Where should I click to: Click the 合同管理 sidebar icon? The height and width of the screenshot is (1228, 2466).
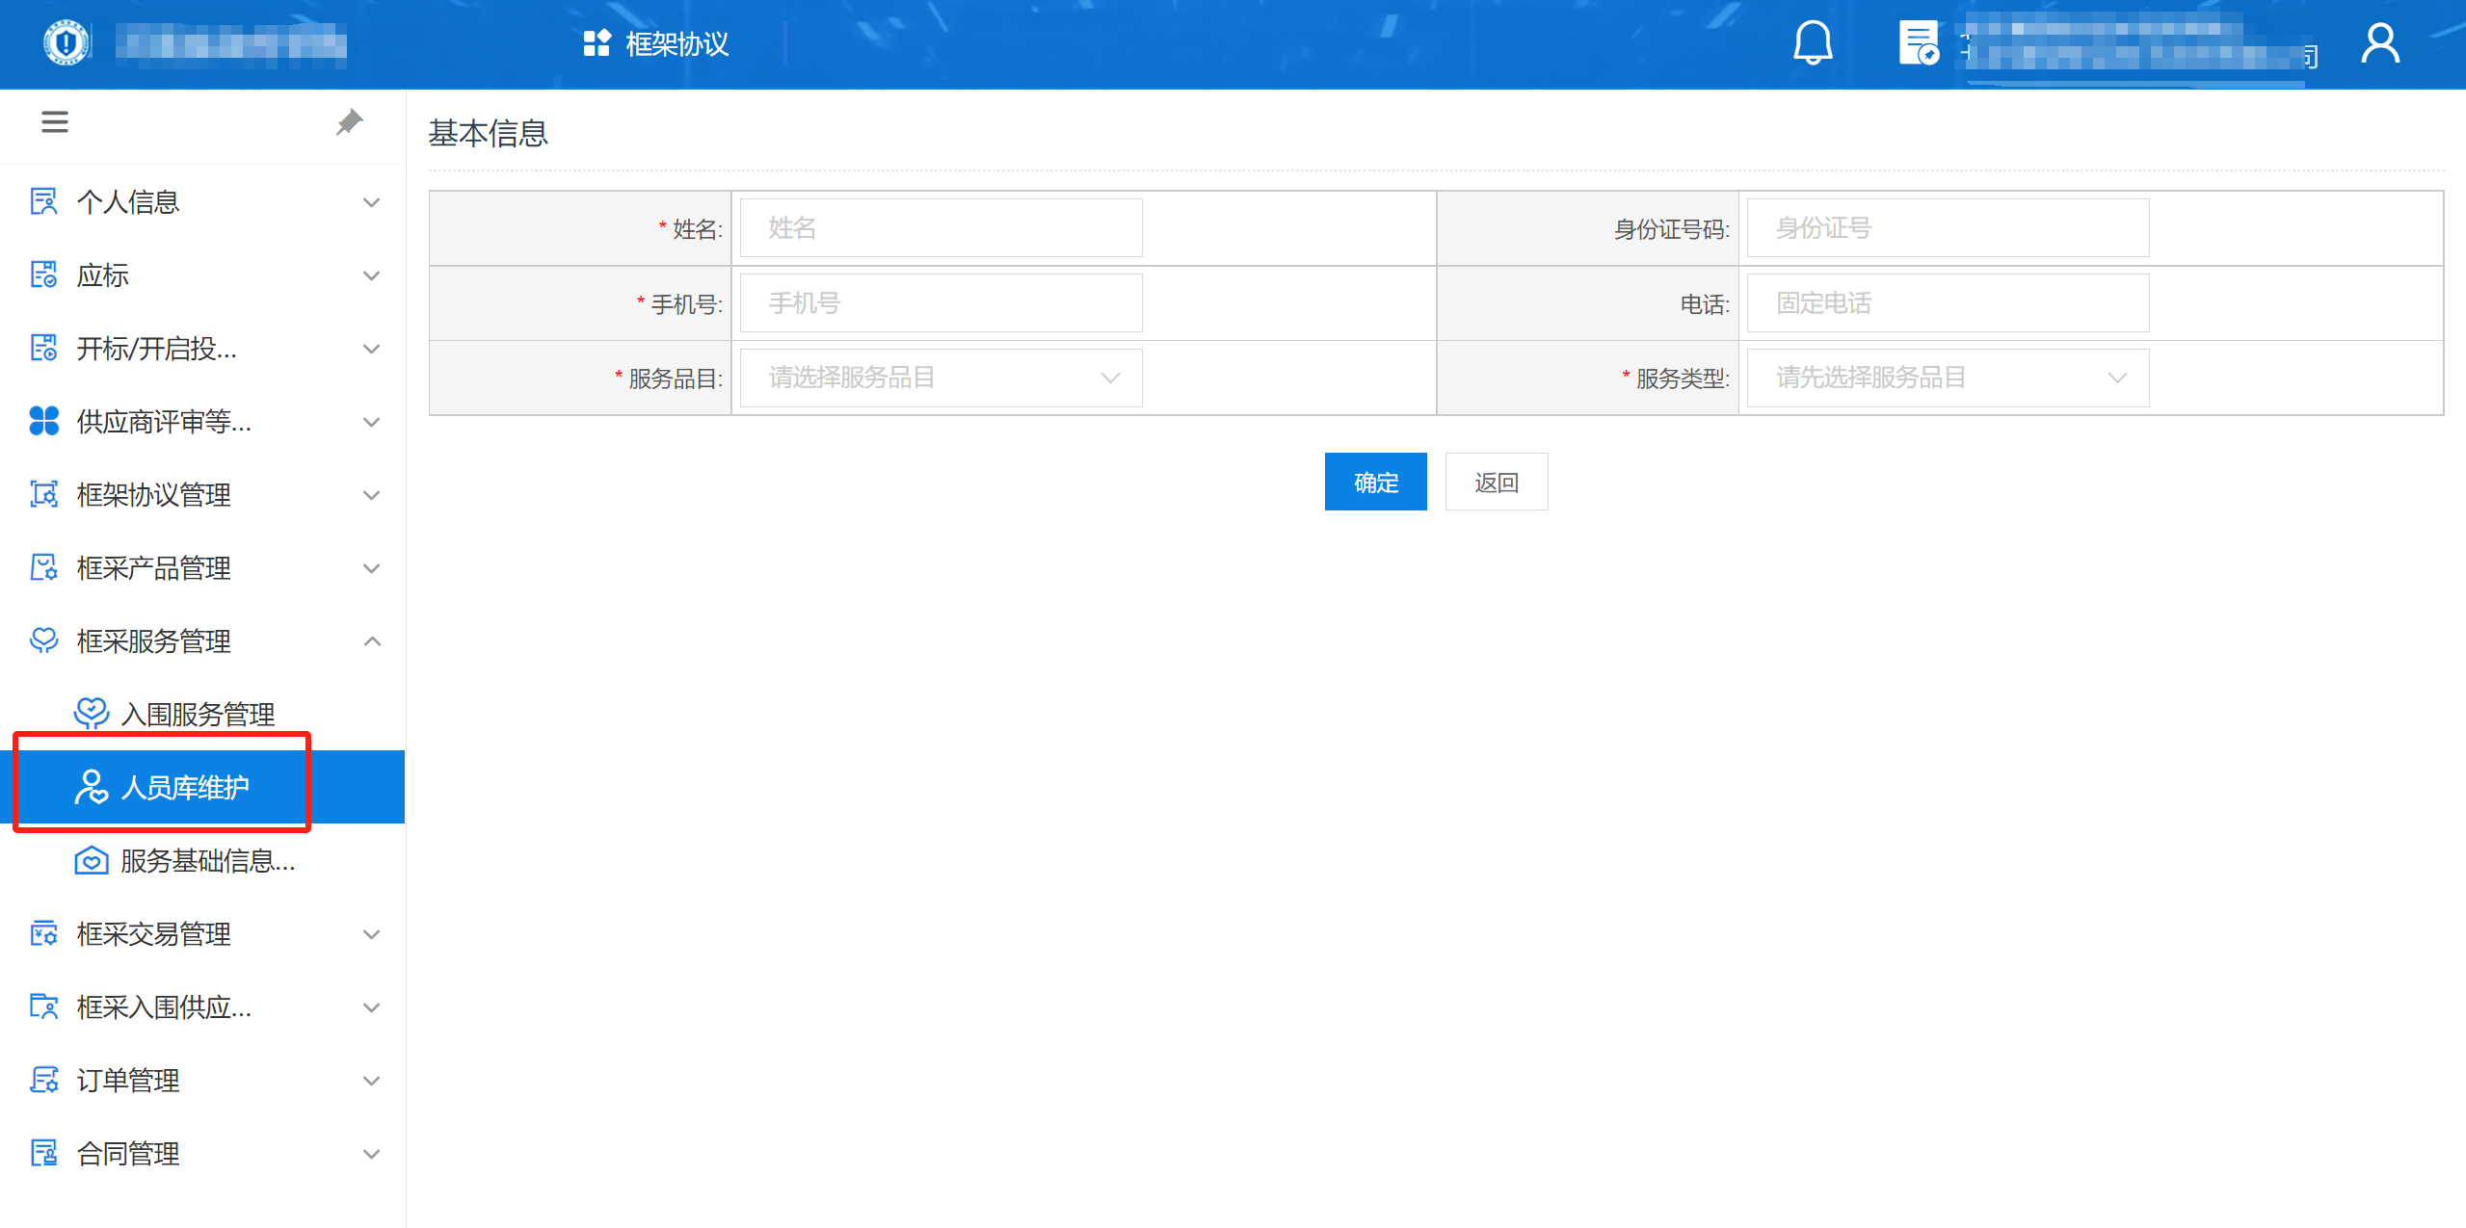coord(44,1153)
